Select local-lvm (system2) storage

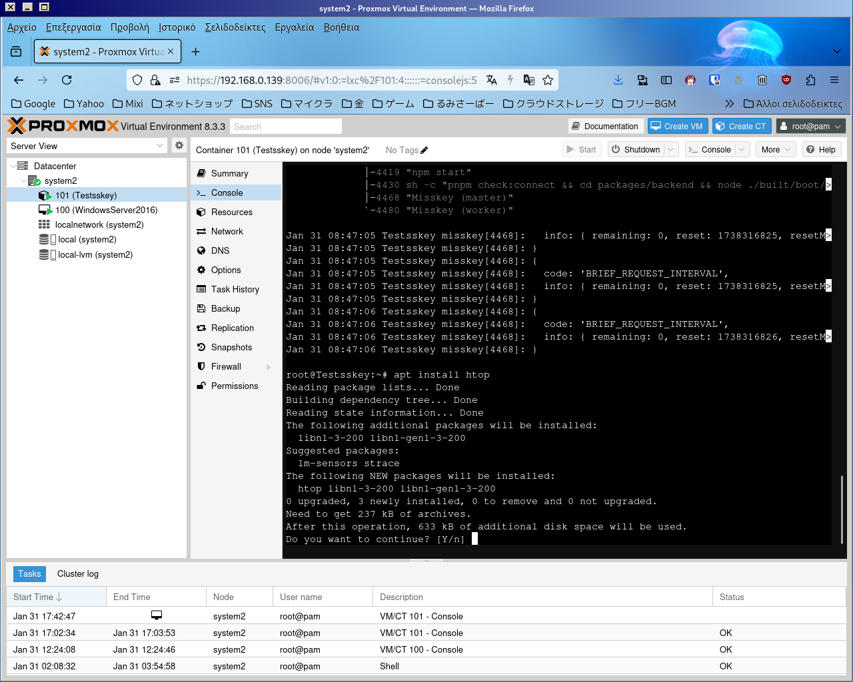pyautogui.click(x=97, y=254)
